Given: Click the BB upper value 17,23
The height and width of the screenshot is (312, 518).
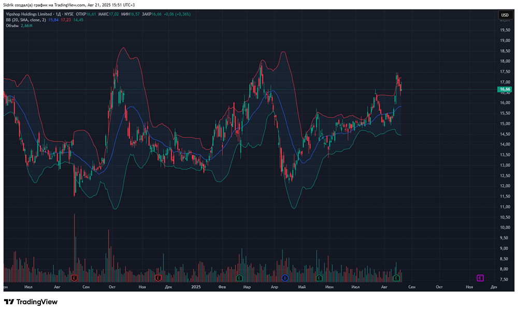Looking at the screenshot, I should 66,20.
